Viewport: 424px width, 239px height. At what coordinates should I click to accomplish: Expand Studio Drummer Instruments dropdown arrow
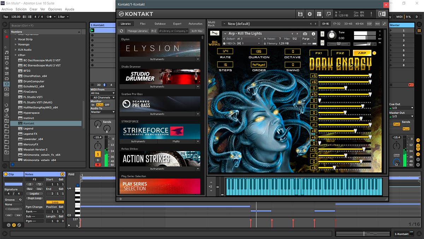(198, 86)
